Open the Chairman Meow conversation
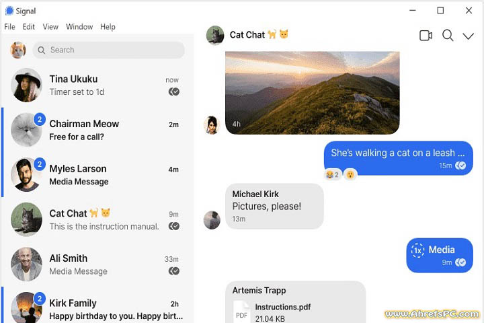484x323 pixels. coord(97,130)
